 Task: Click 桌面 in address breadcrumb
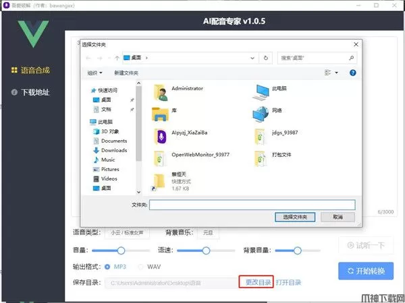click(x=136, y=58)
